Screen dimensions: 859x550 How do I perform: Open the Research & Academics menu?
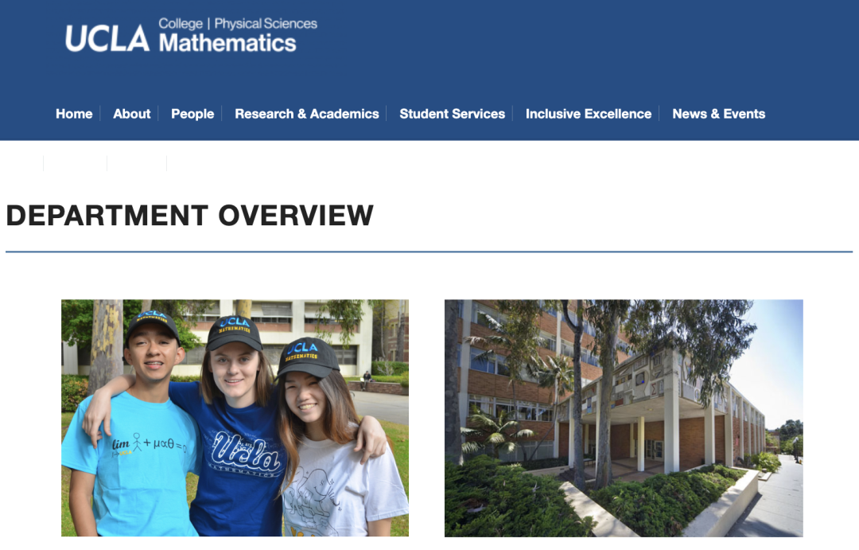tap(306, 114)
